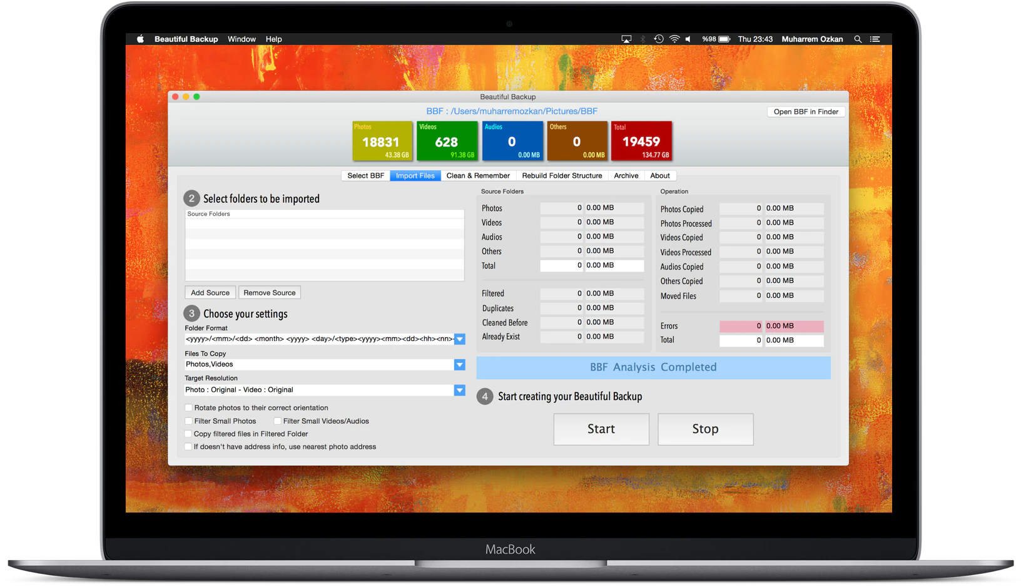
Task: Open the Rebuild Folder Structure tab
Action: click(562, 176)
